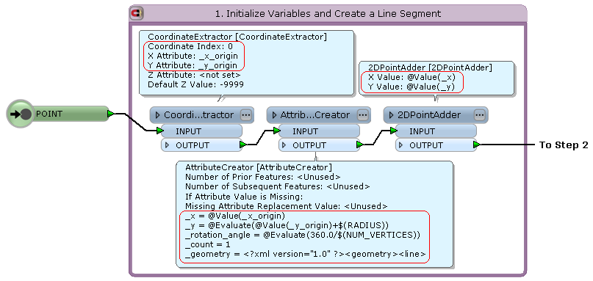Open AttributeCreator properties ellipsis button
Screen dimensions: 593x281
pyautogui.click(x=363, y=115)
